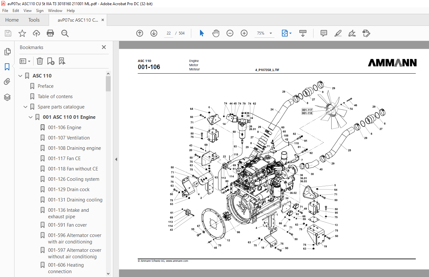Go to next page arrow
This screenshot has height=277, width=429.
(154, 33)
